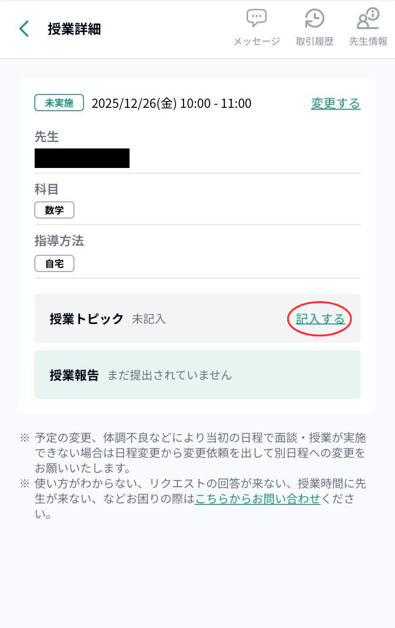The image size is (395, 628).
Task: Click the 科目 section label
Action: pos(46,189)
